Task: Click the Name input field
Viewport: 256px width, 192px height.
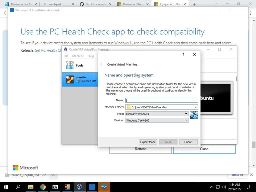Action: [162, 100]
